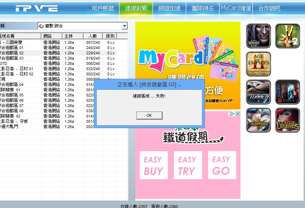Sort by the 網絡 column header
The width and height of the screenshot is (305, 208).
(x=52, y=36)
